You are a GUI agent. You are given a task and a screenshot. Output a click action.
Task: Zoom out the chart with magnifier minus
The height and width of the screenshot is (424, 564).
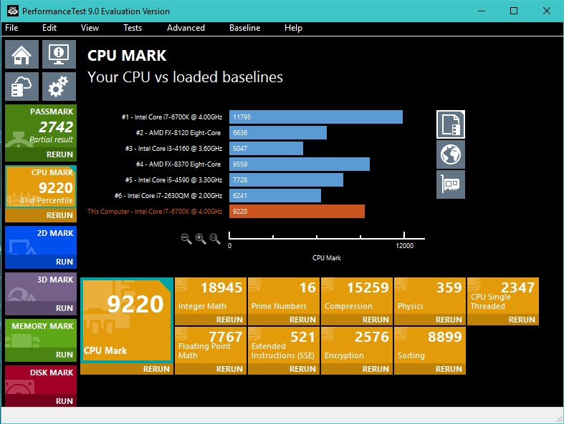click(186, 239)
